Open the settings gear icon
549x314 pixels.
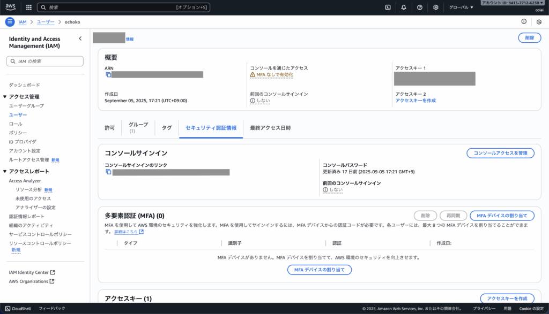pos(436,7)
